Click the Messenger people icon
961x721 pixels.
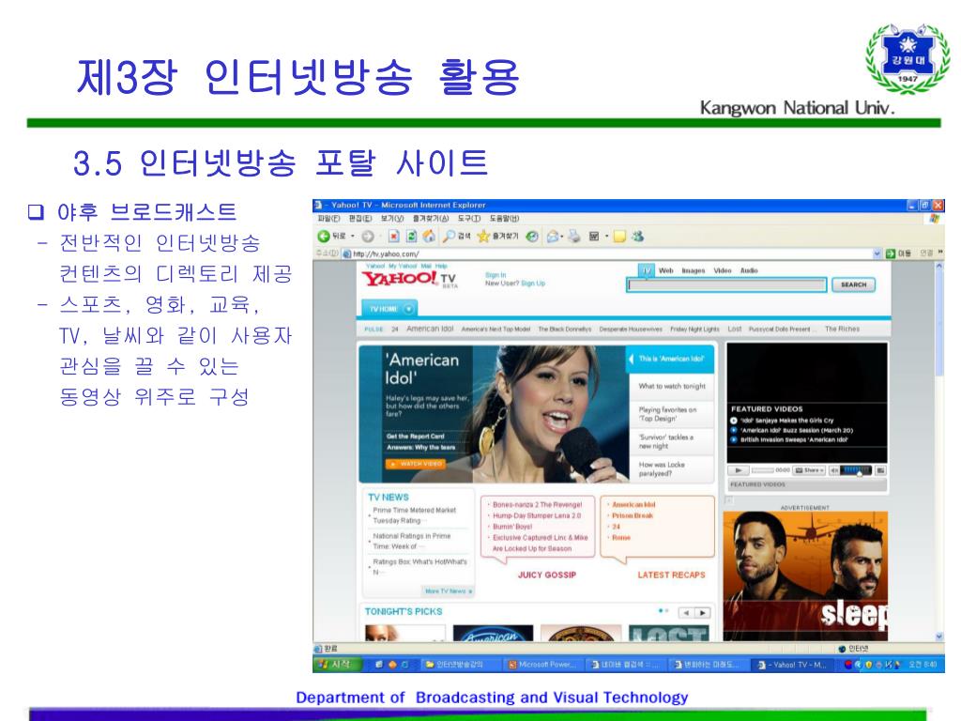pos(637,236)
